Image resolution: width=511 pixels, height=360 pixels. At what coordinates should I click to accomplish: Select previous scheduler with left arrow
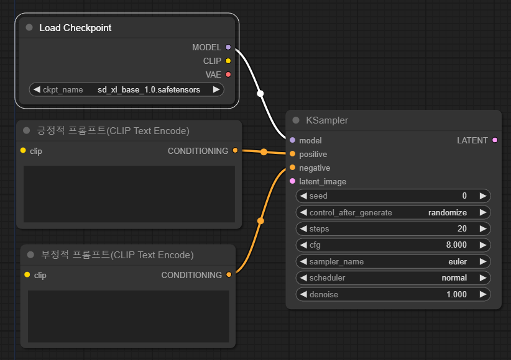[x=303, y=277]
